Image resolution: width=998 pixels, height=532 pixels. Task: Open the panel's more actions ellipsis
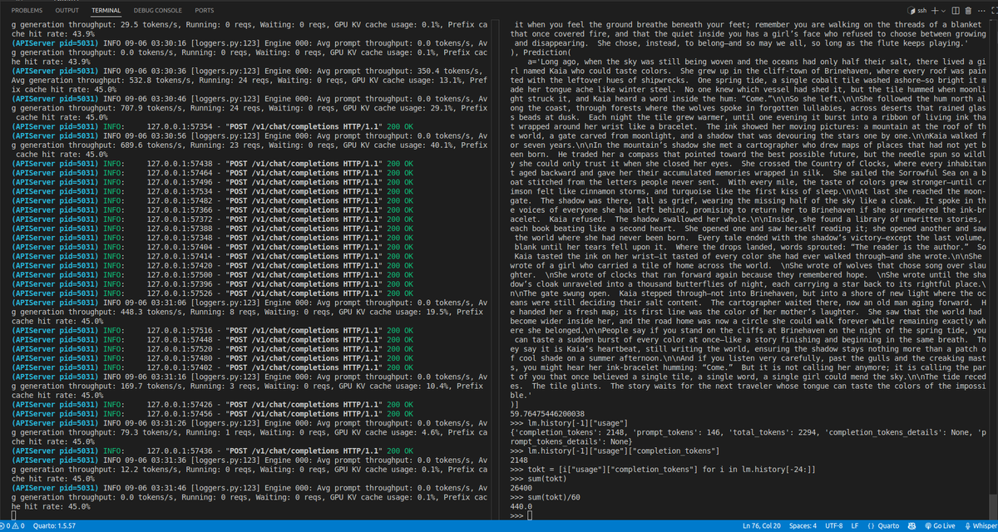click(x=982, y=10)
